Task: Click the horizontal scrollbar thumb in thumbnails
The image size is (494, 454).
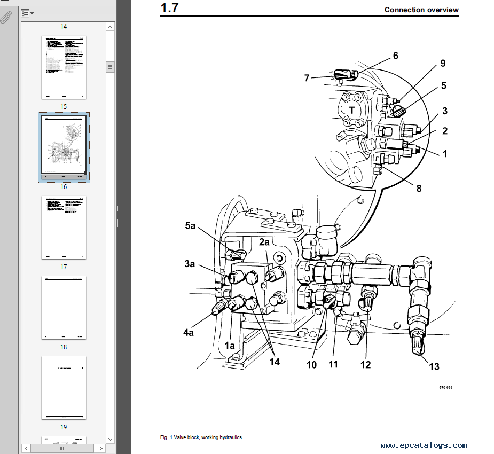Action: pos(62,448)
